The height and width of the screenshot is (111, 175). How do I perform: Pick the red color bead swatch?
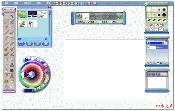46,67
